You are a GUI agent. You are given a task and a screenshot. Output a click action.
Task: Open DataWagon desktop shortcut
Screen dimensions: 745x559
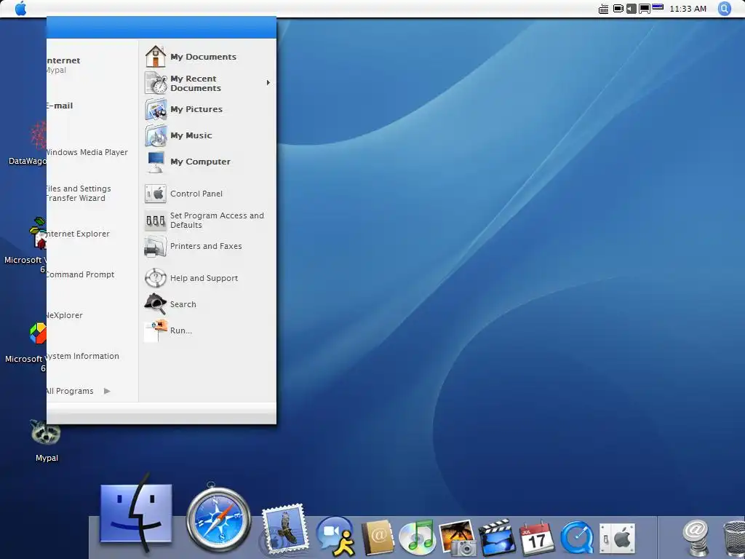point(39,135)
